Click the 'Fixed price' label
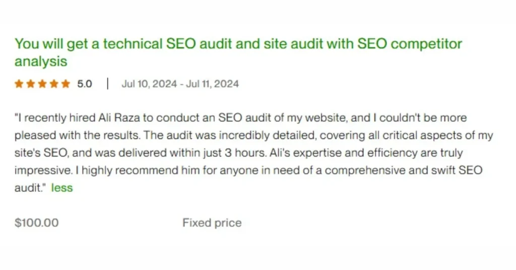516x270 pixels. point(212,223)
